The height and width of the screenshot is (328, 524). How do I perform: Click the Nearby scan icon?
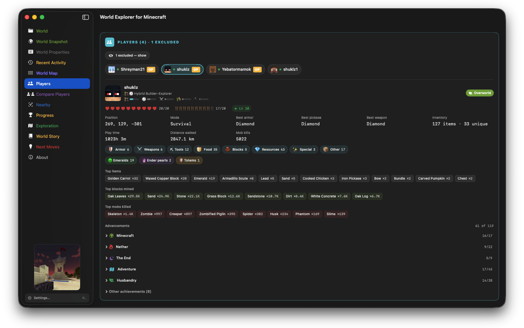coord(31,105)
